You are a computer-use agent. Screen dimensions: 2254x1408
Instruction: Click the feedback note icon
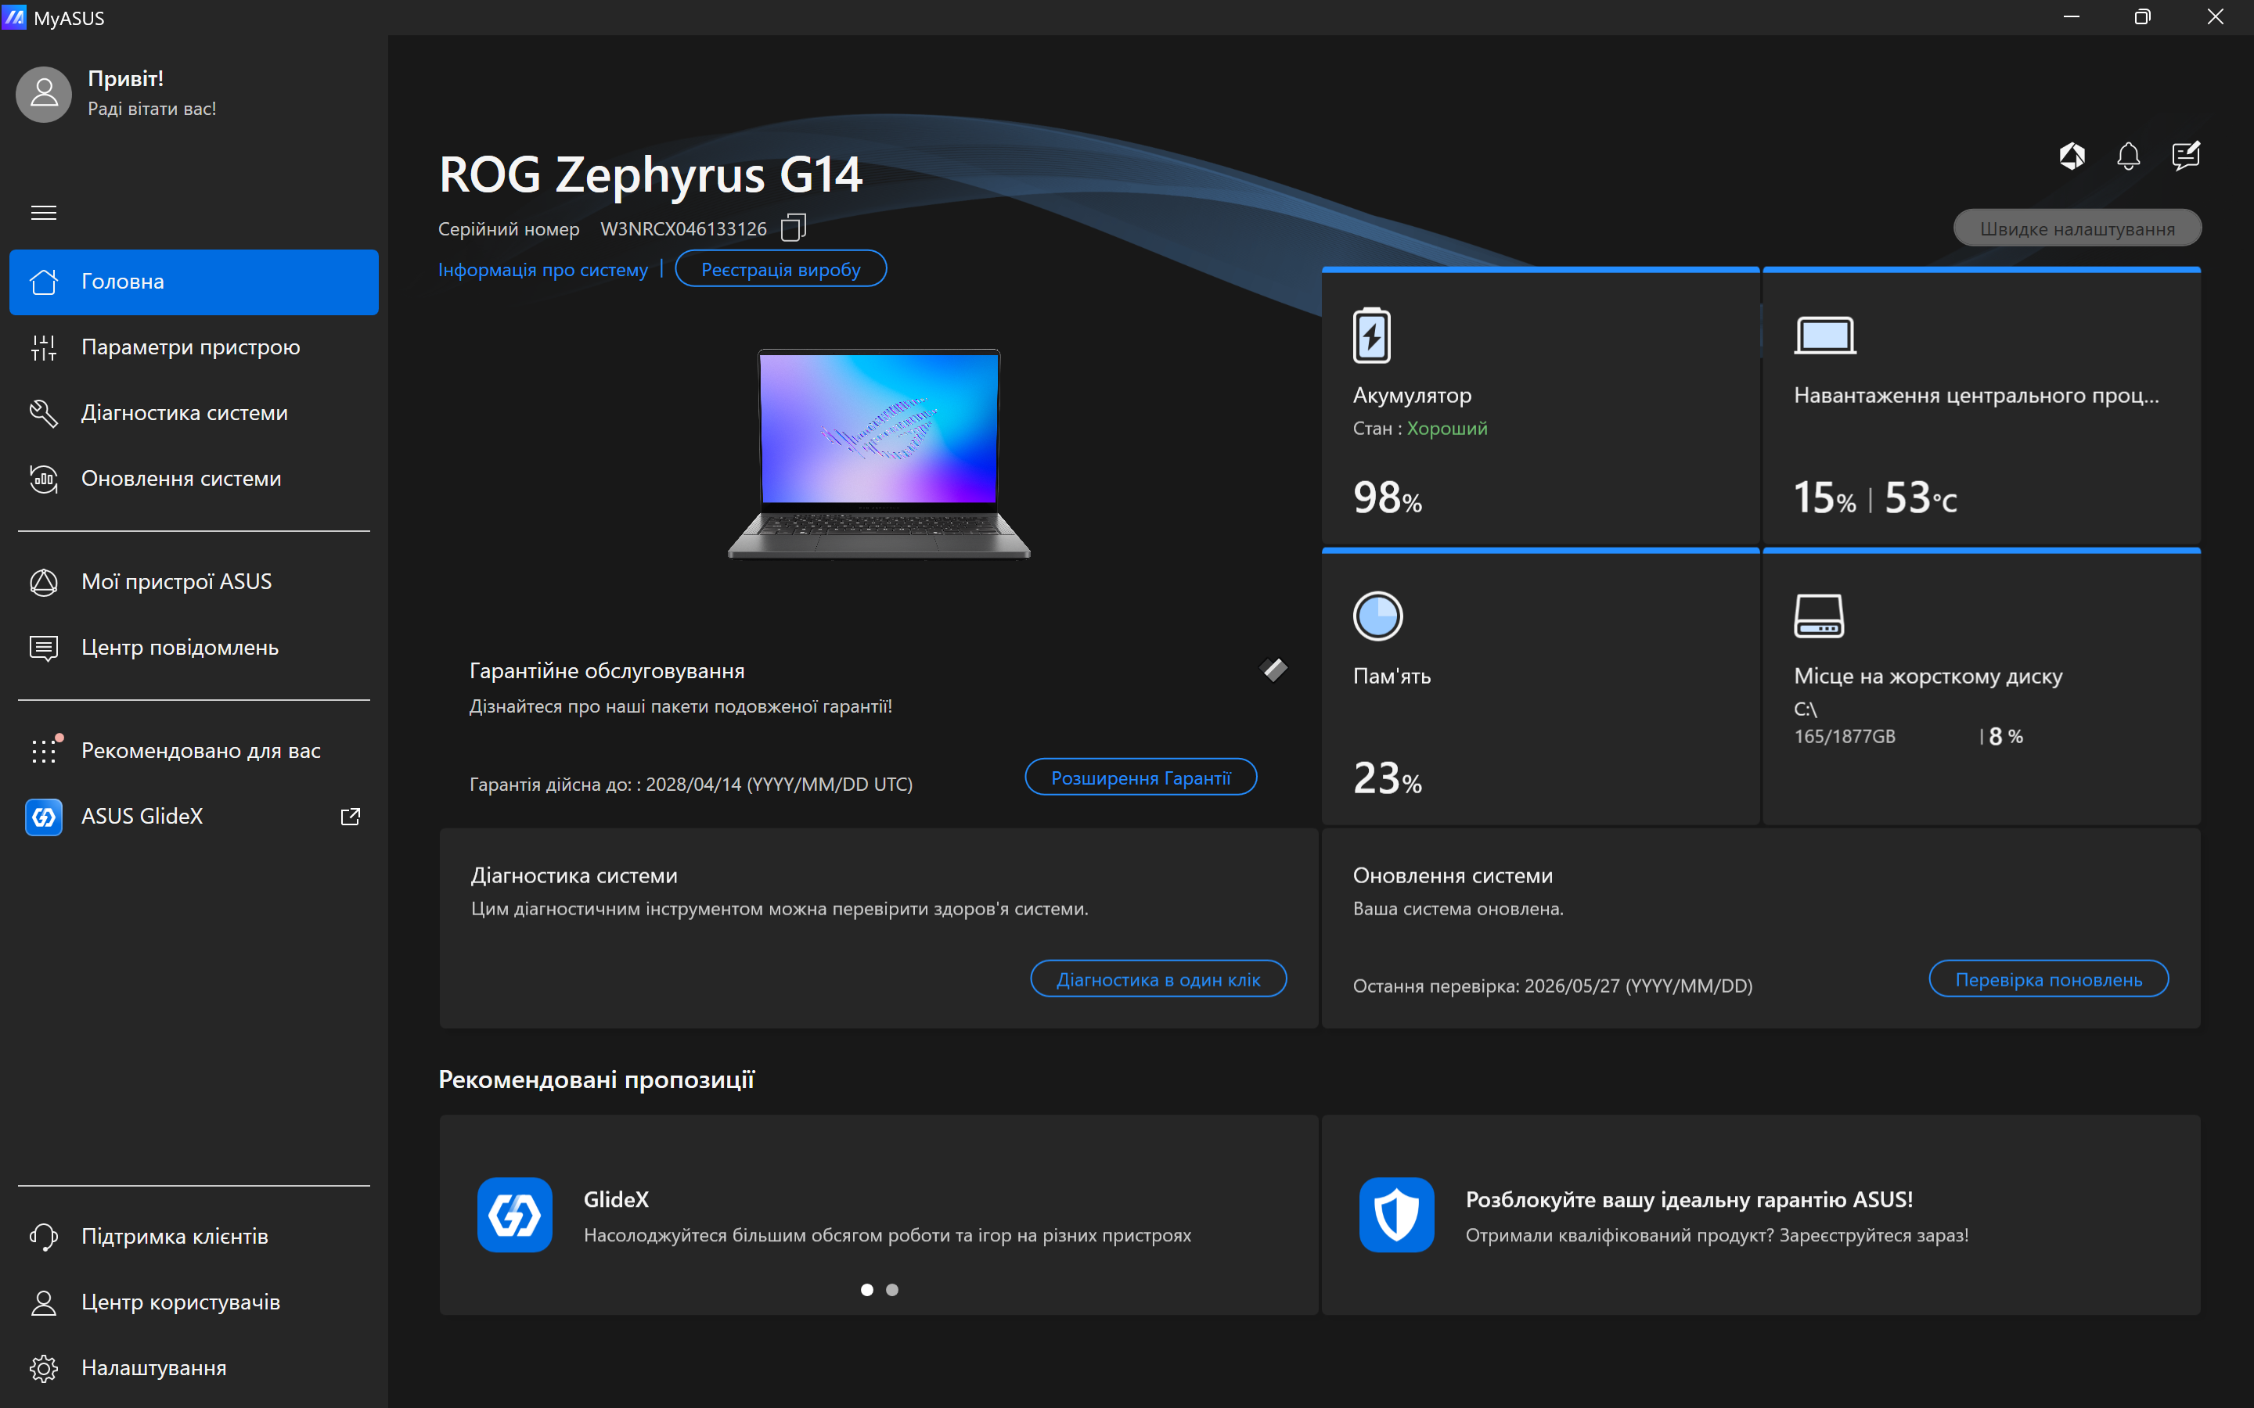click(2185, 156)
